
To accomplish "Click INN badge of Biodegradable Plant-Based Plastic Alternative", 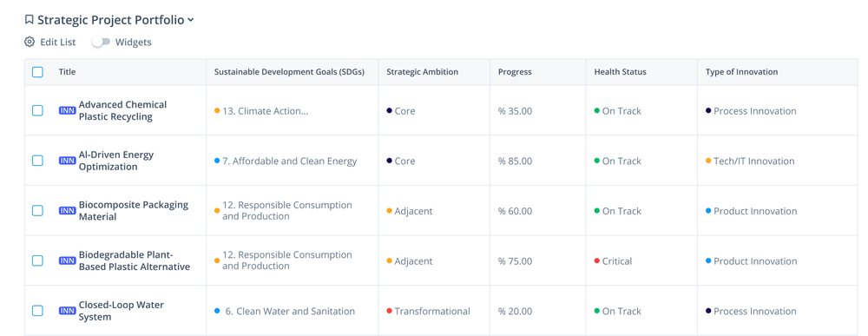I will tap(68, 260).
